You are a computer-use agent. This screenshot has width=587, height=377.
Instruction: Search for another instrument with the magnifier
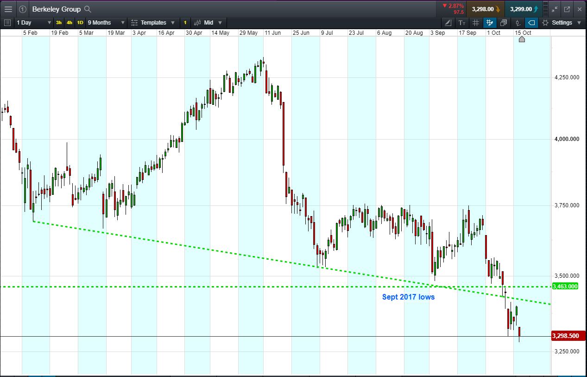[88, 9]
